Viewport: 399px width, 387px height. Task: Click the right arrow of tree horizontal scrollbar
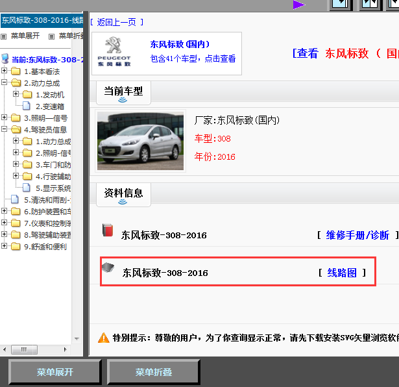(65, 349)
